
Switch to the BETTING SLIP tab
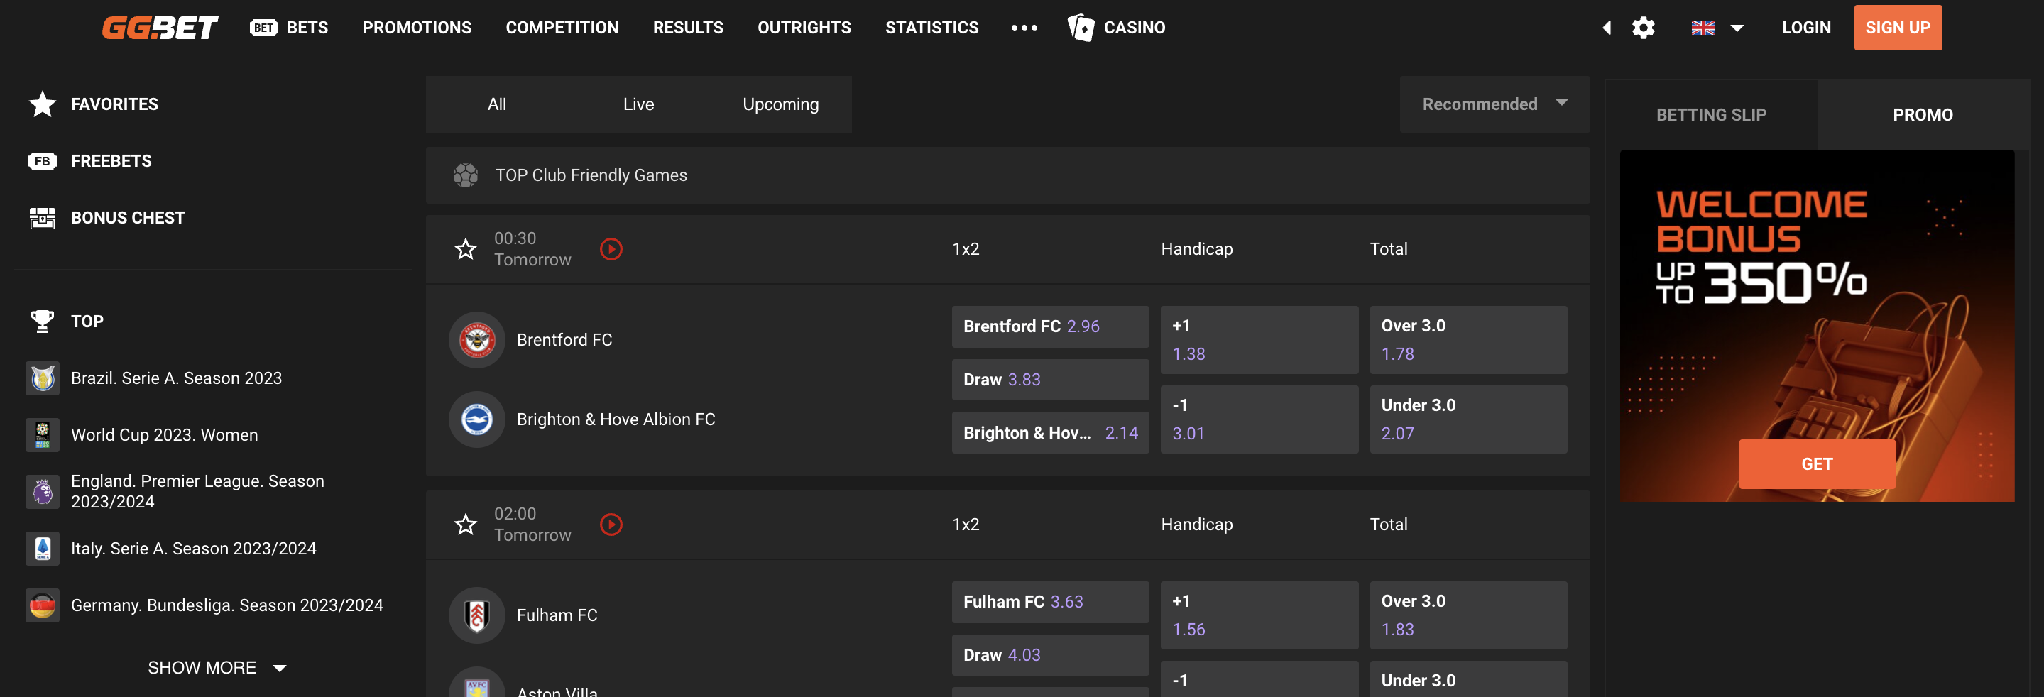coord(1711,115)
